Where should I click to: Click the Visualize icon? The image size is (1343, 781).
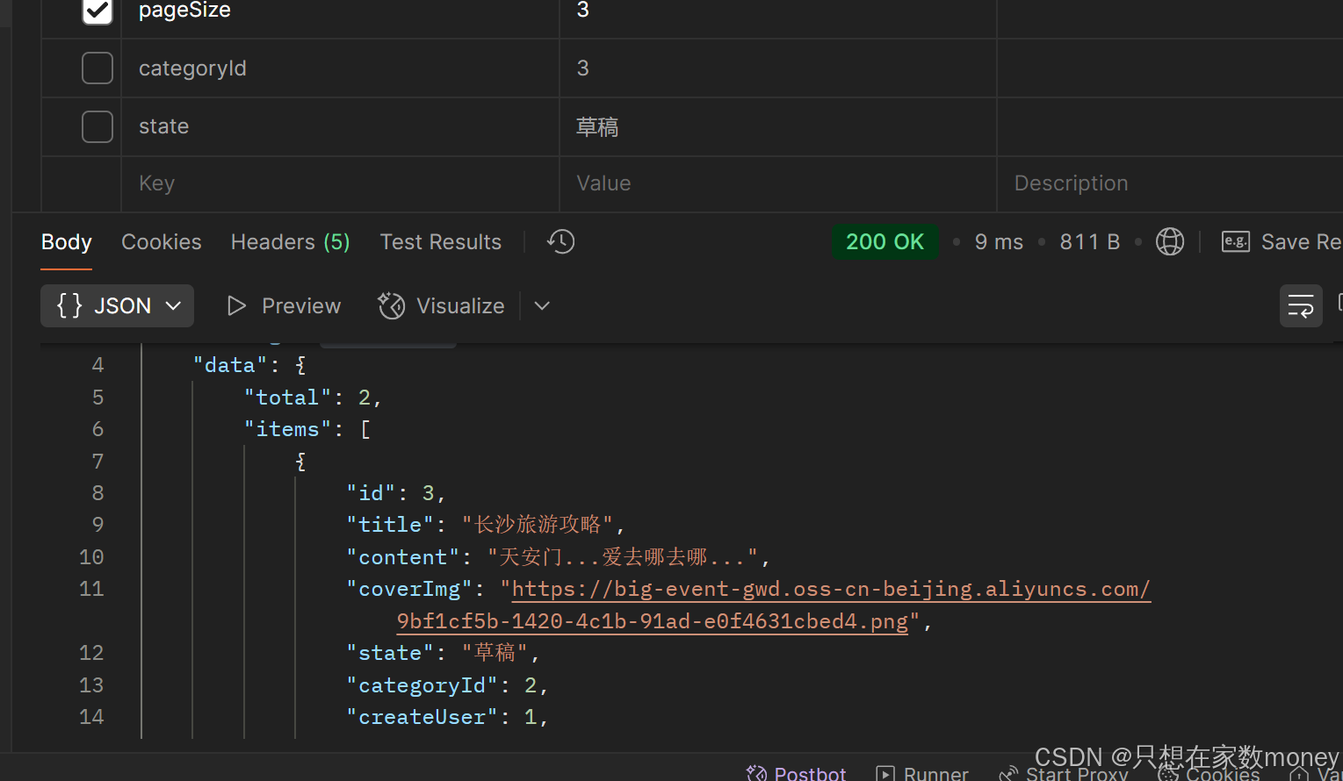391,305
